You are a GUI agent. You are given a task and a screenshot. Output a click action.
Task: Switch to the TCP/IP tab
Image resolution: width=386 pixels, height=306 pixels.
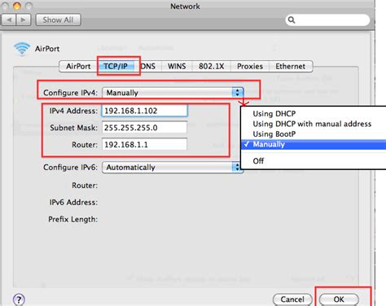click(x=116, y=66)
